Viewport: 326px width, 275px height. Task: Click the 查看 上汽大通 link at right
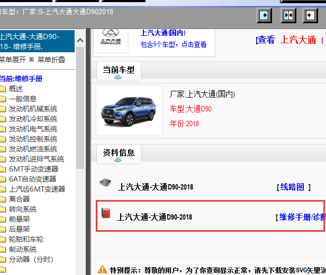(x=290, y=40)
